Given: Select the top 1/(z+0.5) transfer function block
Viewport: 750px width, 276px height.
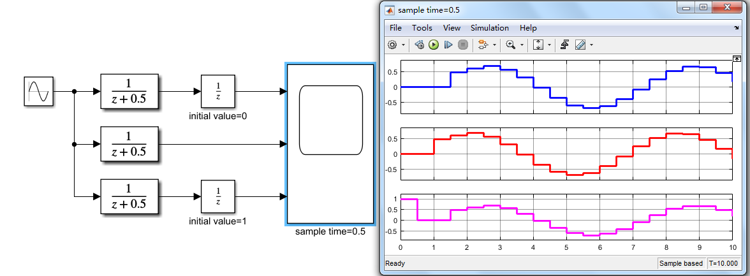Looking at the screenshot, I should click(129, 91).
